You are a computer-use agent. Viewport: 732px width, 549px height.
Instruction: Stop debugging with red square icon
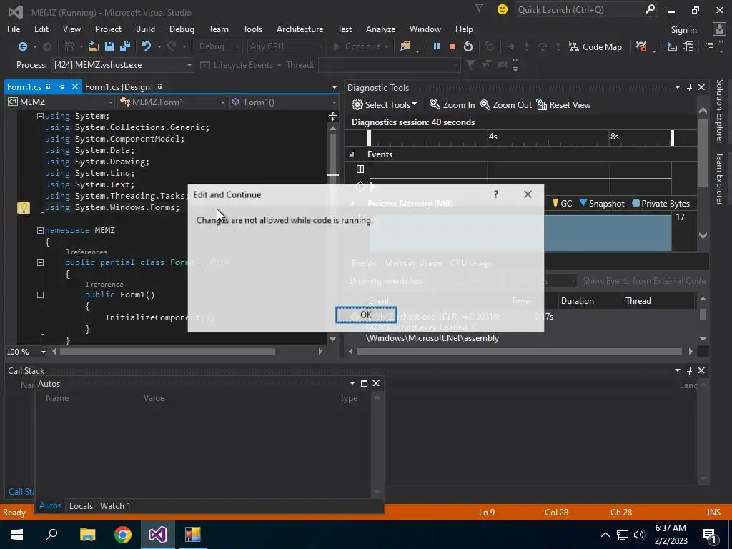tap(452, 46)
